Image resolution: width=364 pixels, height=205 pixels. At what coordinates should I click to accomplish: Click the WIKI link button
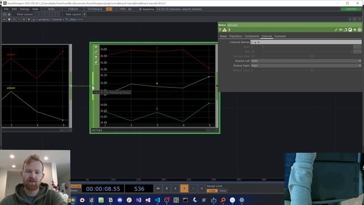pos(51,9)
